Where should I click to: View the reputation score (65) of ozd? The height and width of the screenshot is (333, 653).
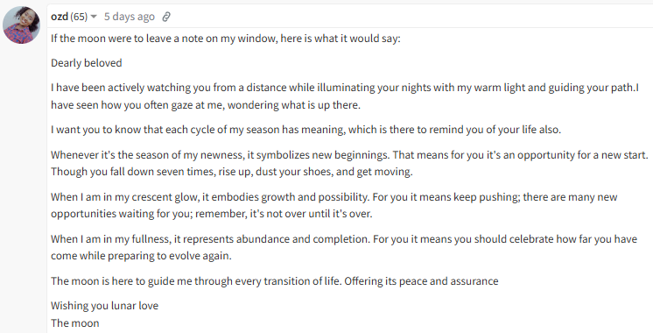(x=79, y=17)
